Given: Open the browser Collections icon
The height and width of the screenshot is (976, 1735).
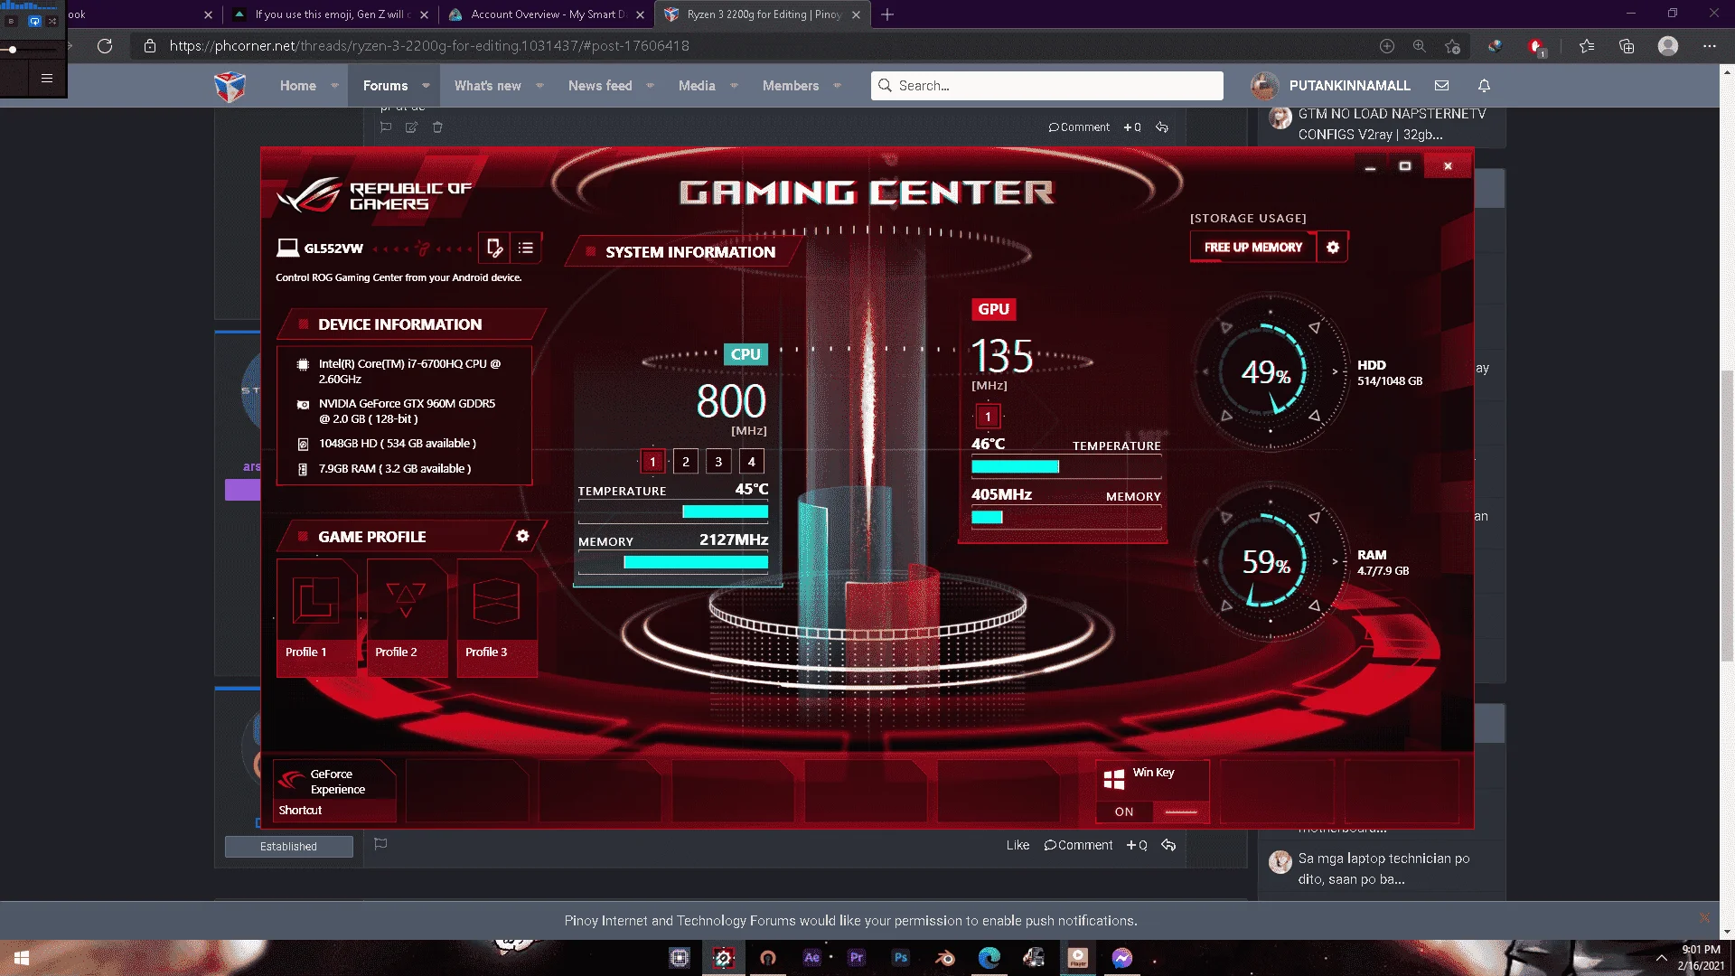Looking at the screenshot, I should (1627, 45).
